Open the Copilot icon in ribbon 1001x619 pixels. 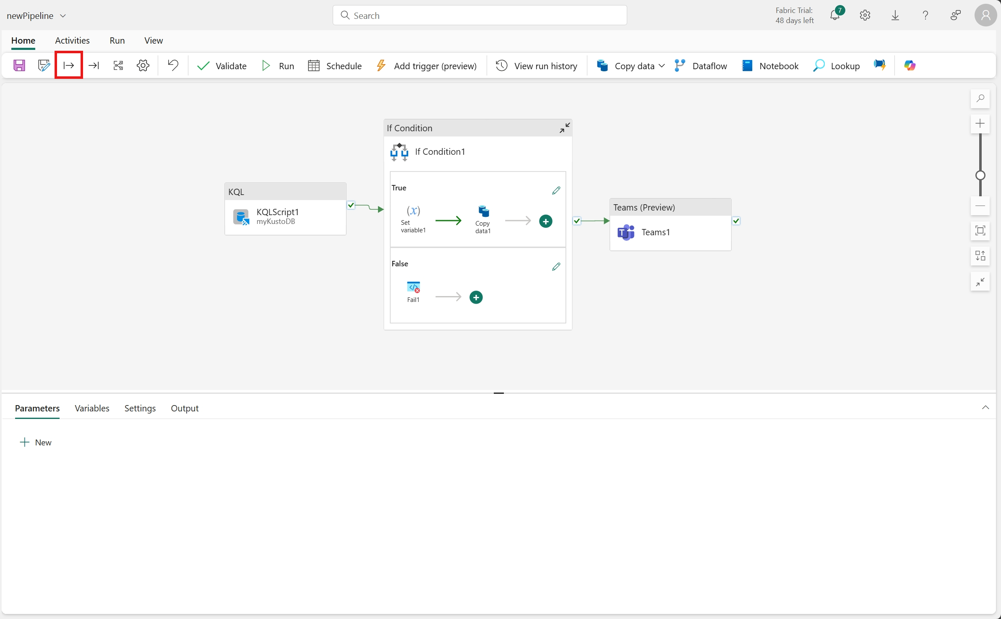coord(910,65)
